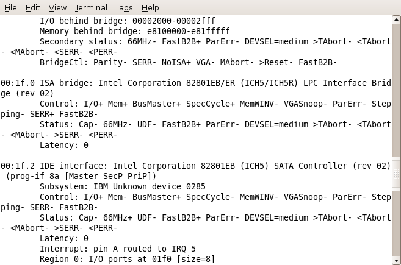Click the Interrupt pin A IRQ 5 line
This screenshot has height=265, width=401.
[x=118, y=249]
